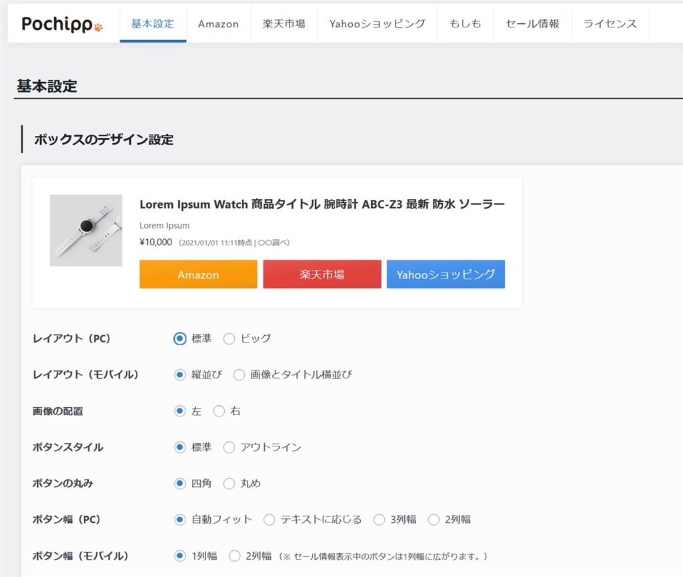Click the orange Amazon preview button
The image size is (683, 577).
pos(198,274)
